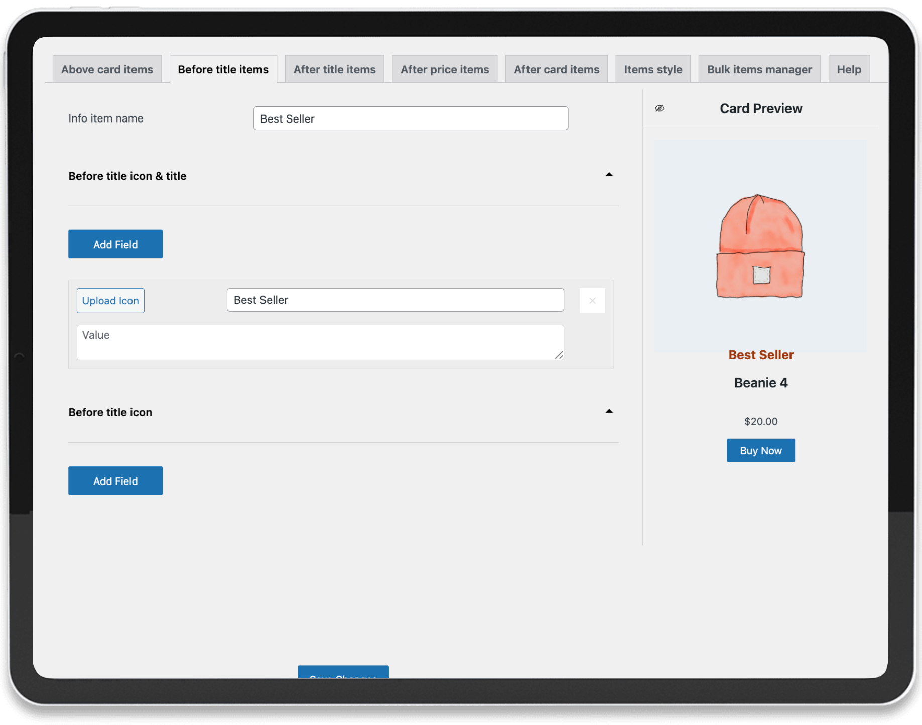Collapse the Before title icon section
The width and height of the screenshot is (922, 725).
tap(609, 411)
